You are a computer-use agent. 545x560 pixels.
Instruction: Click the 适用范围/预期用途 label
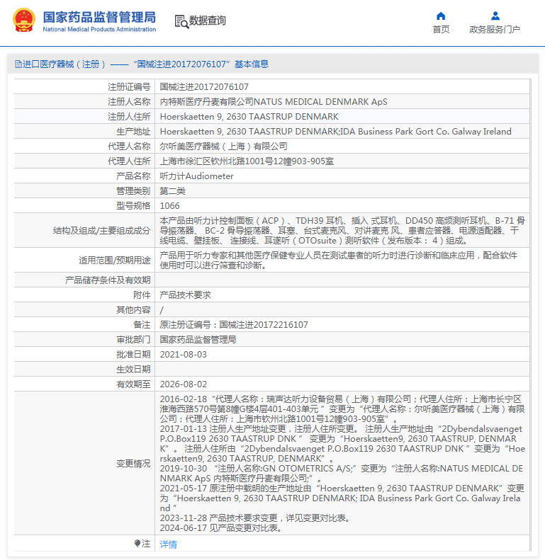(114, 260)
